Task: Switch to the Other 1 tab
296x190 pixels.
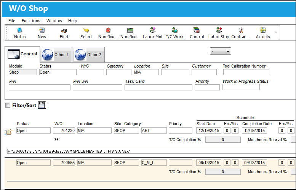Action: click(x=56, y=55)
